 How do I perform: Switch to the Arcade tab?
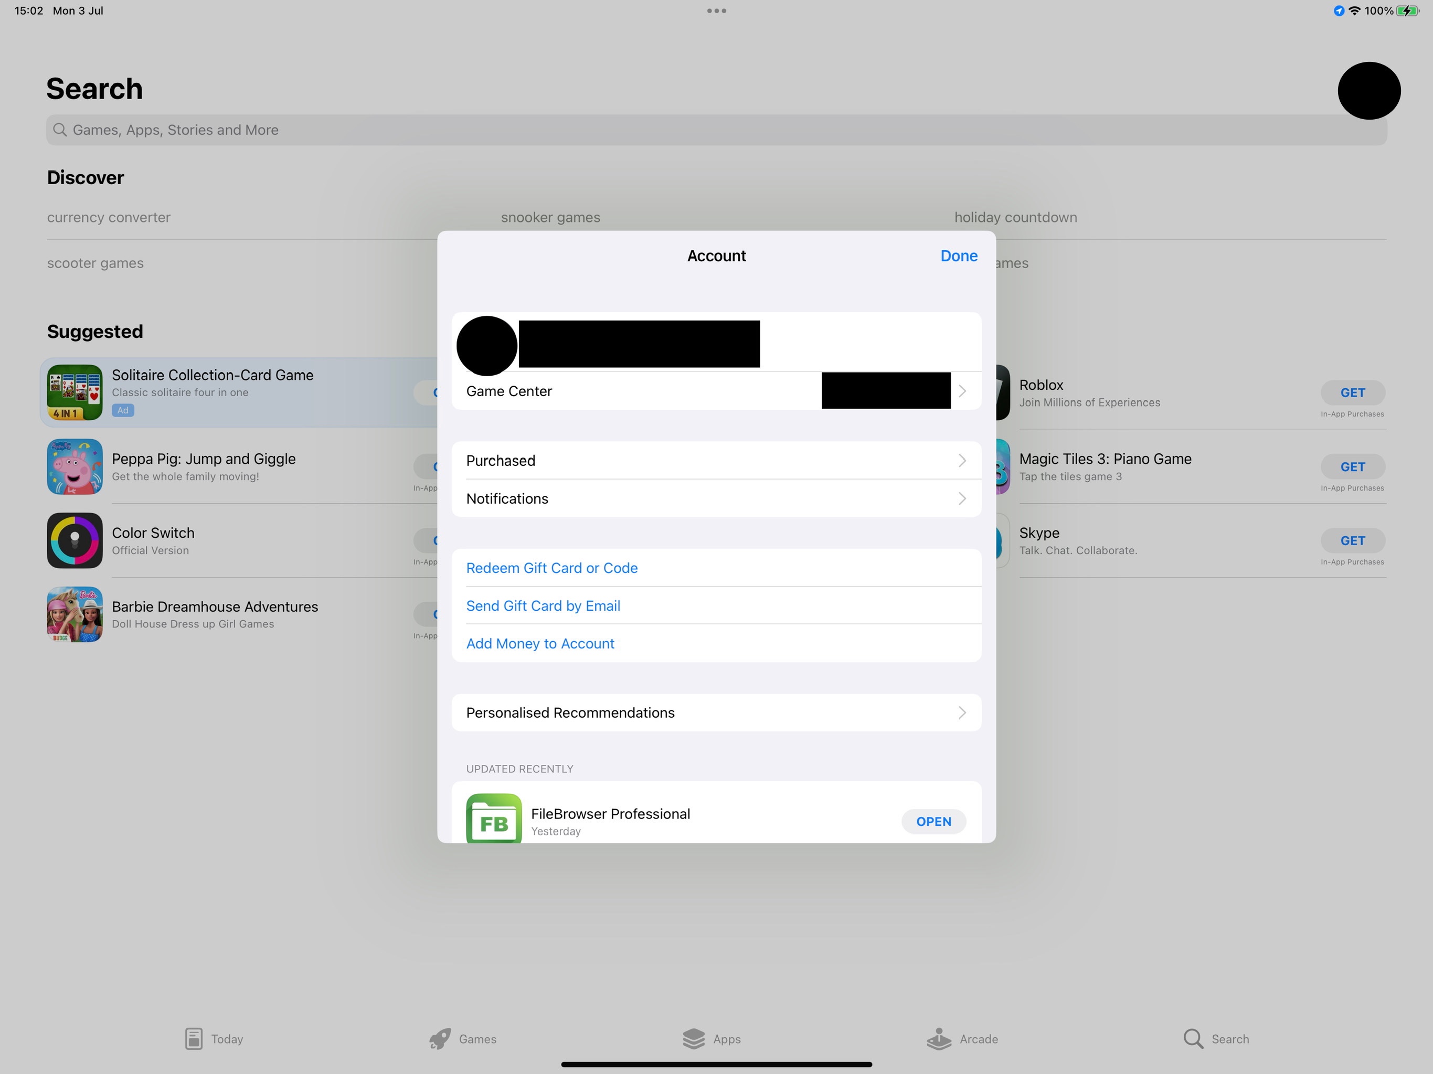pos(962,1039)
